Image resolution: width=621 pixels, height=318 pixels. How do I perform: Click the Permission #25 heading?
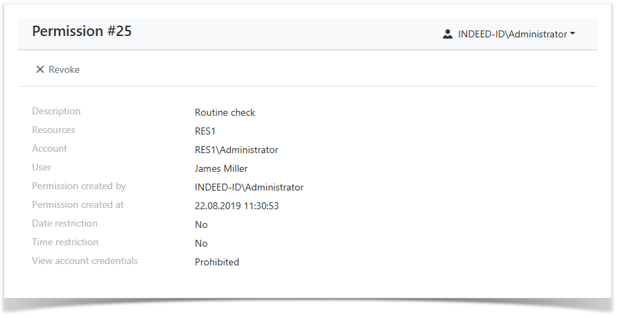[x=82, y=31]
